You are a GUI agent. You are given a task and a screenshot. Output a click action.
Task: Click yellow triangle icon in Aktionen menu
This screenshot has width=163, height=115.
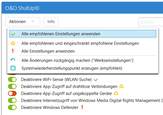click(x=13, y=43)
